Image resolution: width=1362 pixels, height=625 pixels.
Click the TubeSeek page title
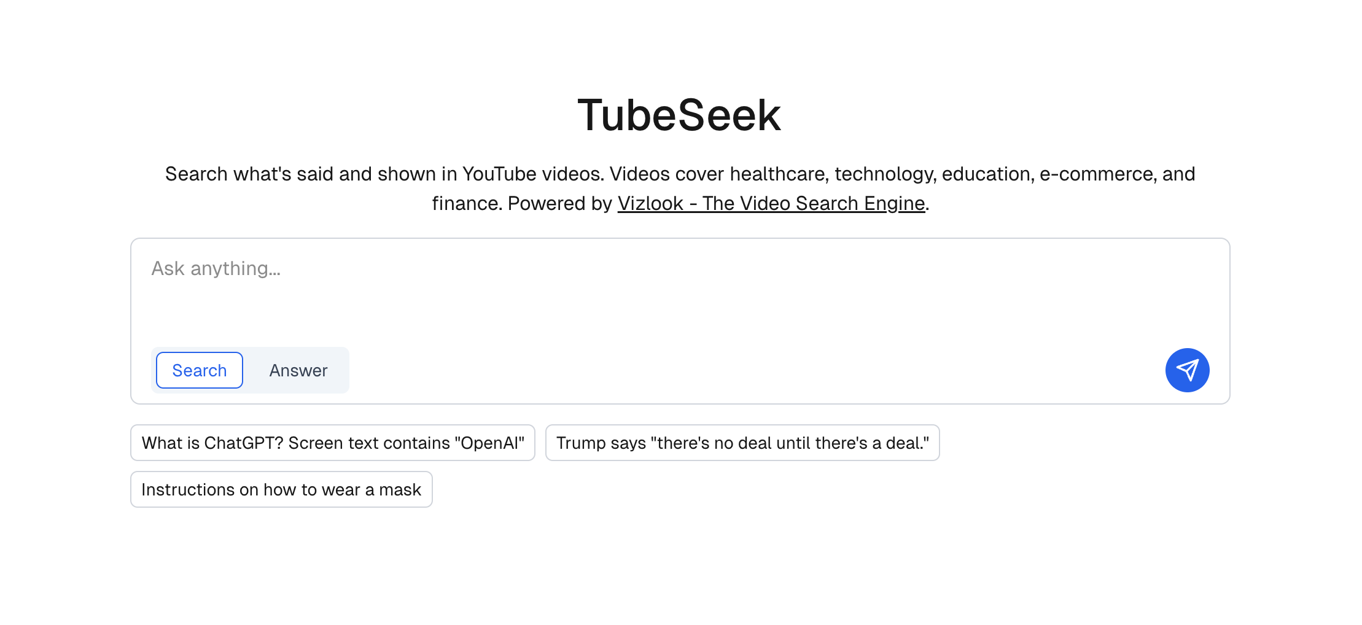tap(680, 114)
